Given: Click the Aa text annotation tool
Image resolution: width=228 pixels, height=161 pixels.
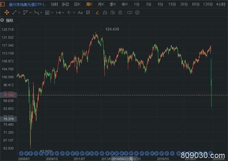Looking at the screenshot, I should click(80, 13).
